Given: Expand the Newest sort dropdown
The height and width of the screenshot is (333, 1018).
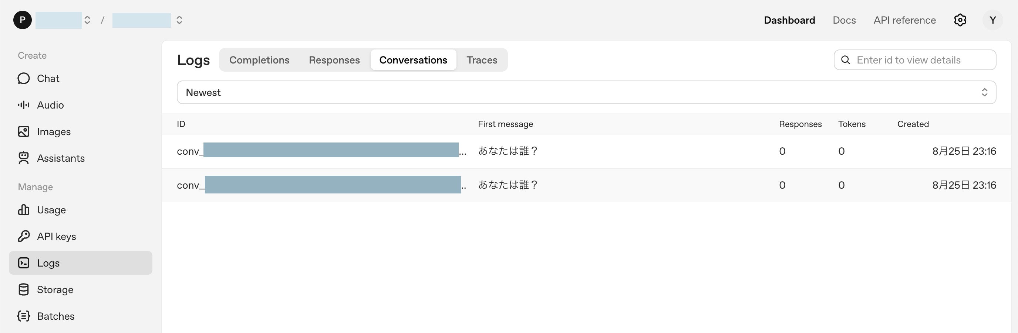Looking at the screenshot, I should coord(586,92).
